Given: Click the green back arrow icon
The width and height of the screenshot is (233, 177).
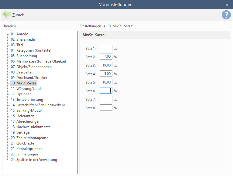Looking at the screenshot, I should 7,15.
